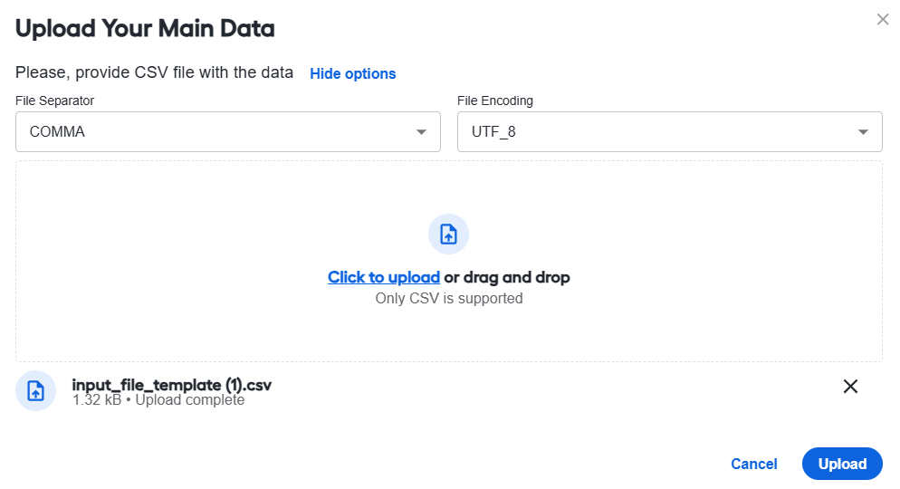This screenshot has height=489, width=900.
Task: Click the File Separator label
Action: (54, 101)
